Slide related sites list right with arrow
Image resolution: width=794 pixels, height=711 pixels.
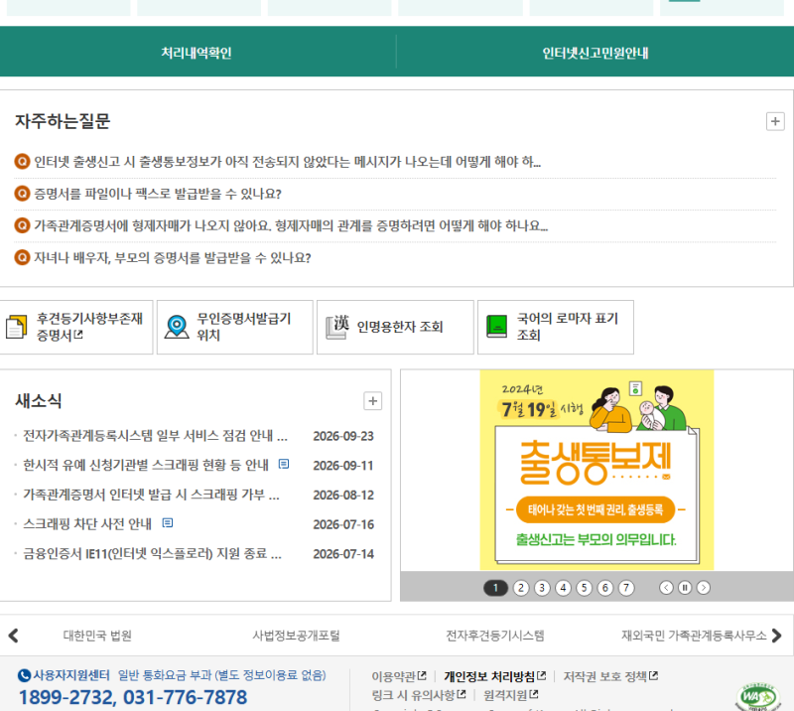777,636
